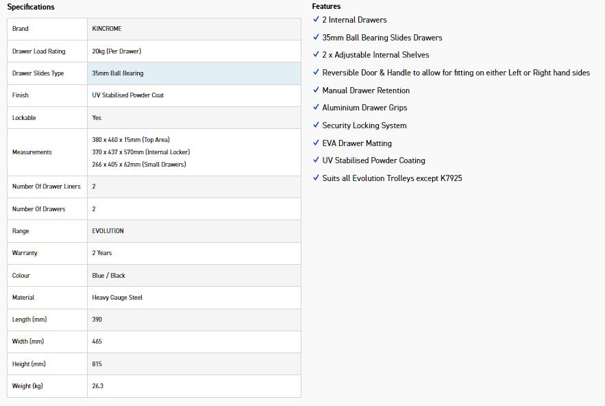Click the Drawer Slides Type label
This screenshot has width=605, height=406.
pyautogui.click(x=38, y=73)
